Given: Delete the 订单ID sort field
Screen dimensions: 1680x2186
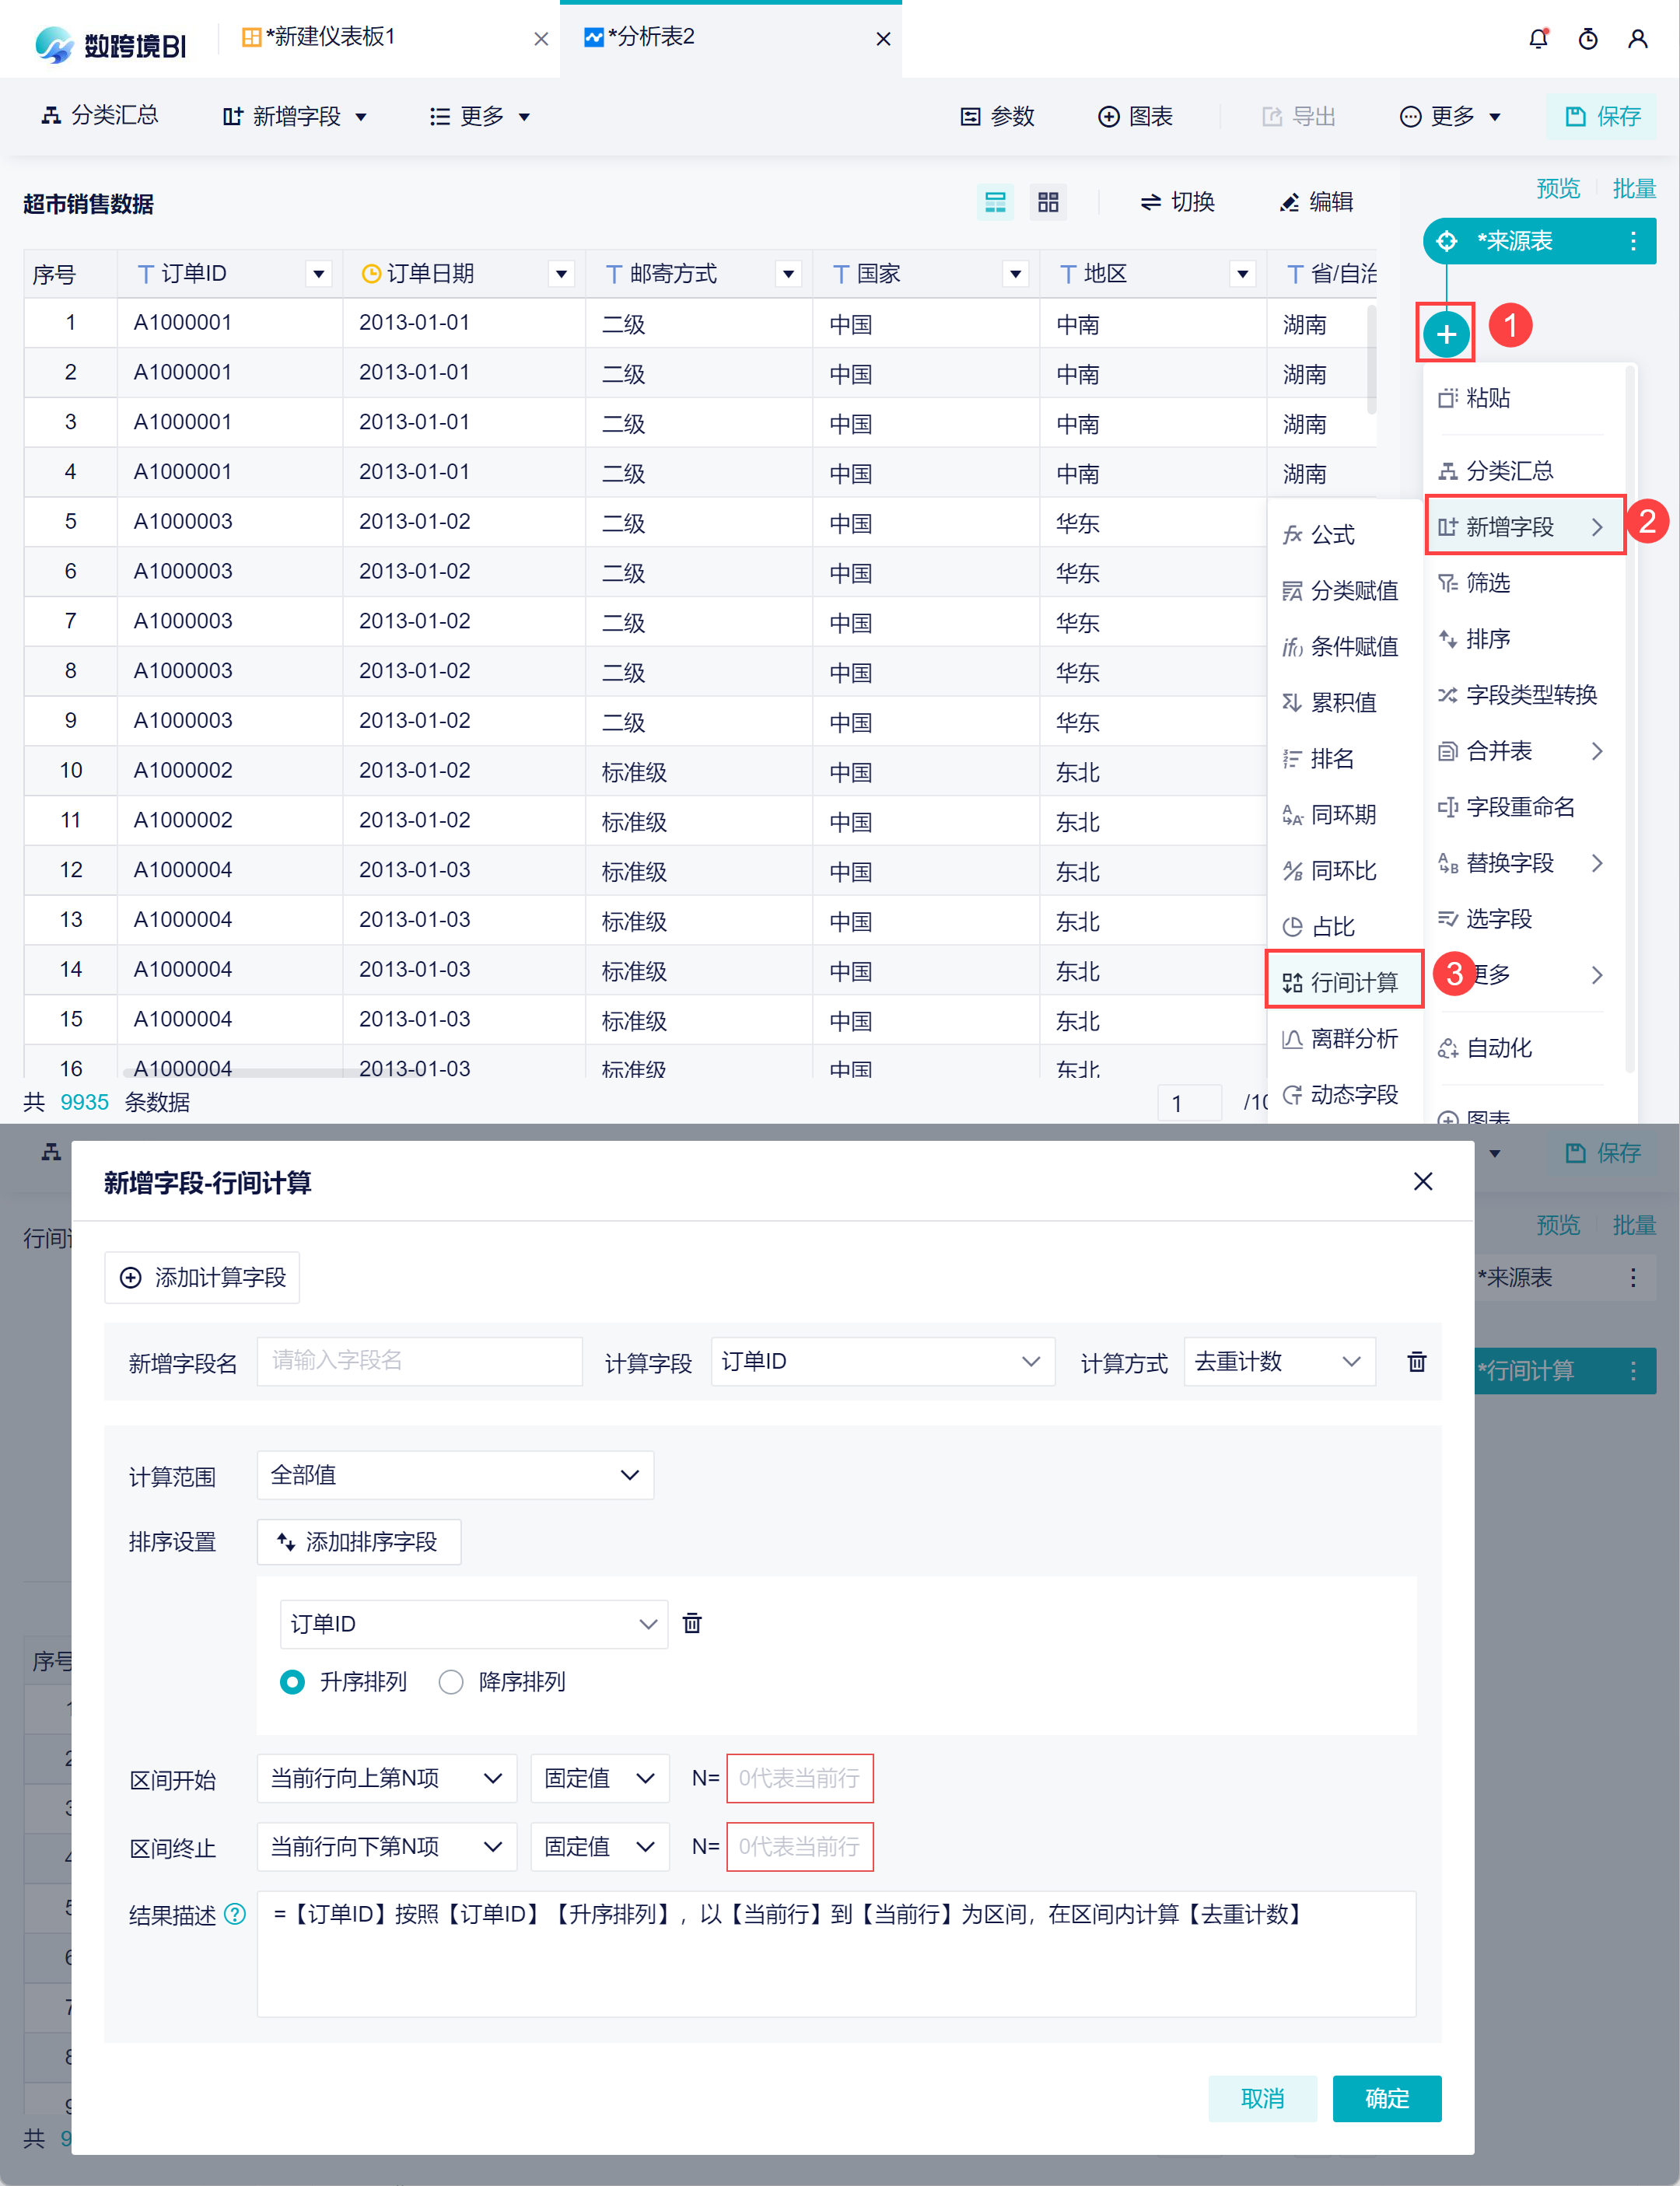Looking at the screenshot, I should tap(692, 1623).
